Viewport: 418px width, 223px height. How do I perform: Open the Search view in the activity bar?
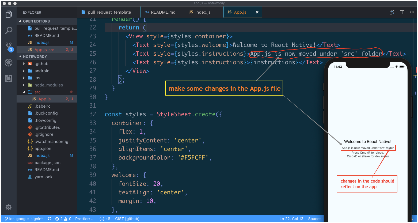pyautogui.click(x=8, y=31)
